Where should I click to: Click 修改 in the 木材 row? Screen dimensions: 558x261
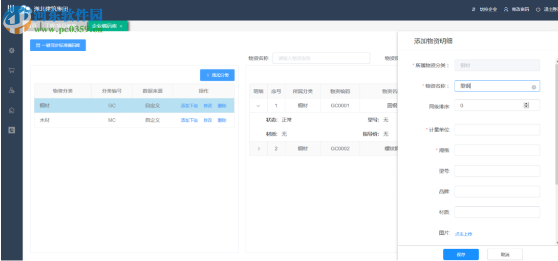coord(208,120)
